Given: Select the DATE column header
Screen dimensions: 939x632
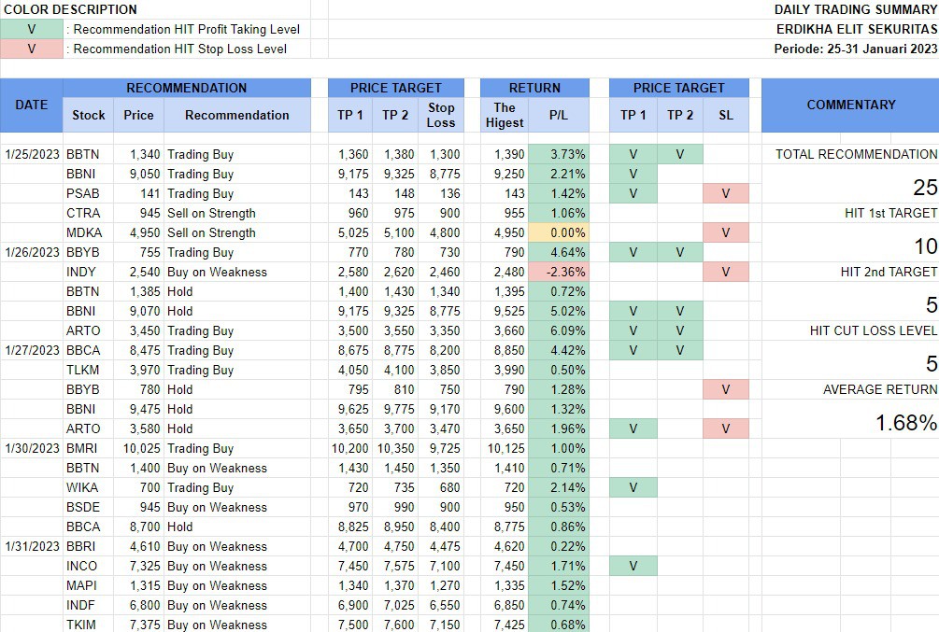Looking at the screenshot, I should pos(32,105).
